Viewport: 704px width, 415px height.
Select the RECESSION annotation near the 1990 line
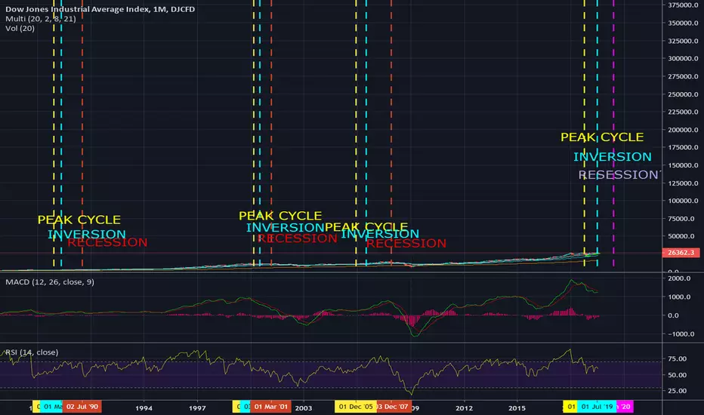pyautogui.click(x=107, y=242)
